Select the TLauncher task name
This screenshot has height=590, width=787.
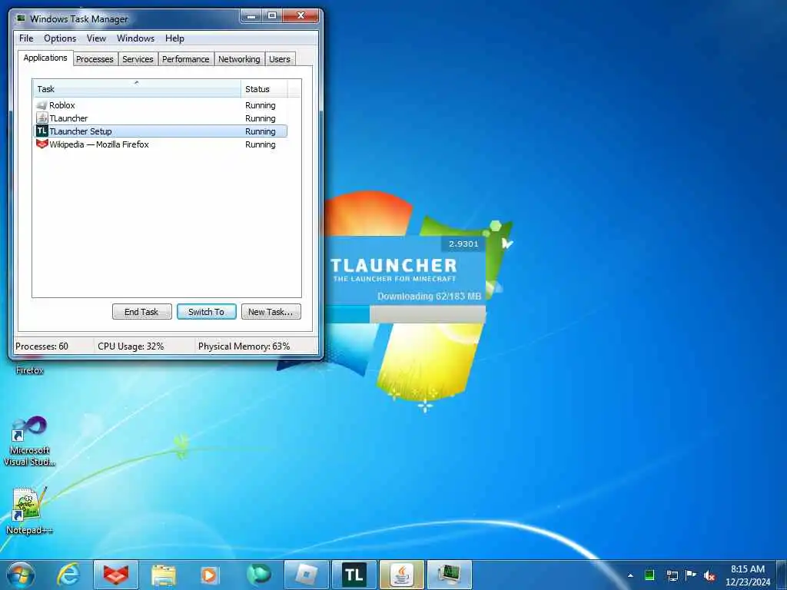pyautogui.click(x=68, y=118)
